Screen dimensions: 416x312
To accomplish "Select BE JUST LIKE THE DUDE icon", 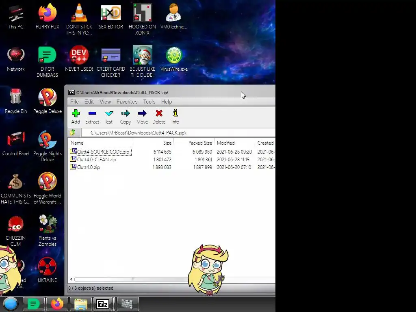I will 142,62.
